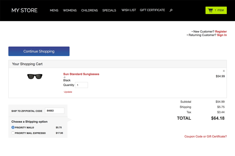Viewport: 235px width, 156px height.
Task: Click the Update quantity link
Action: click(68, 92)
